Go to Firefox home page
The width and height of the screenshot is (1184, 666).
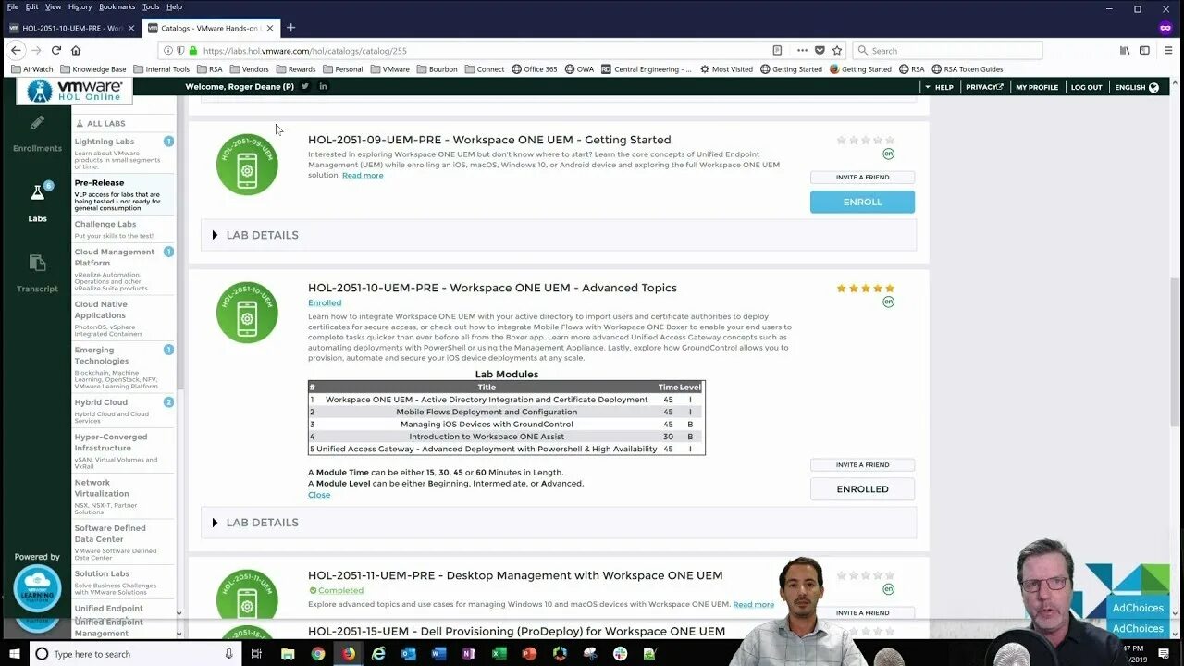coord(76,51)
